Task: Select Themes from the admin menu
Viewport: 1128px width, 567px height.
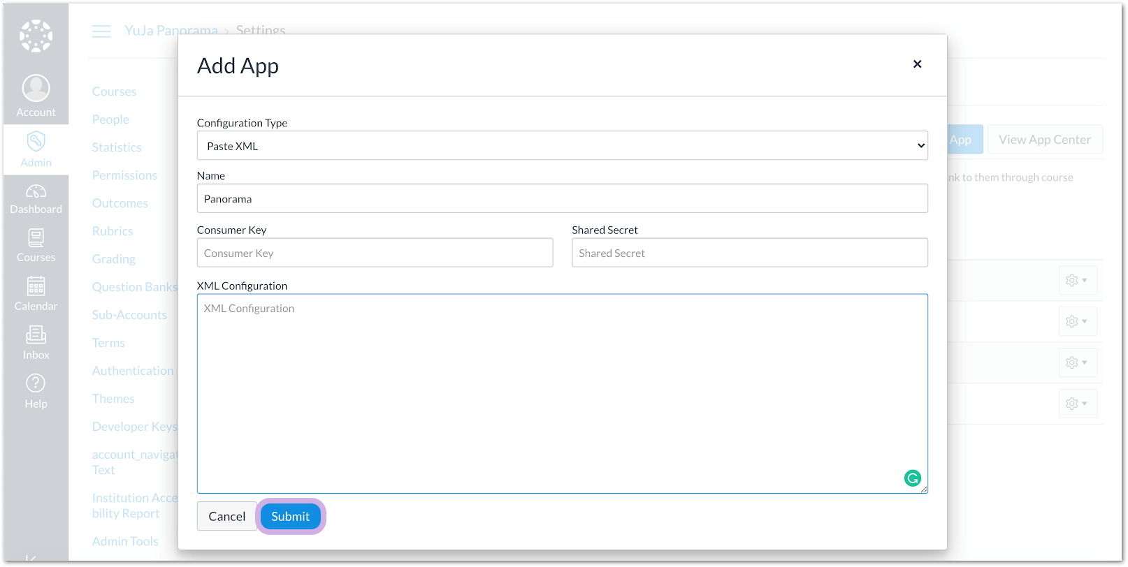Action: click(113, 399)
